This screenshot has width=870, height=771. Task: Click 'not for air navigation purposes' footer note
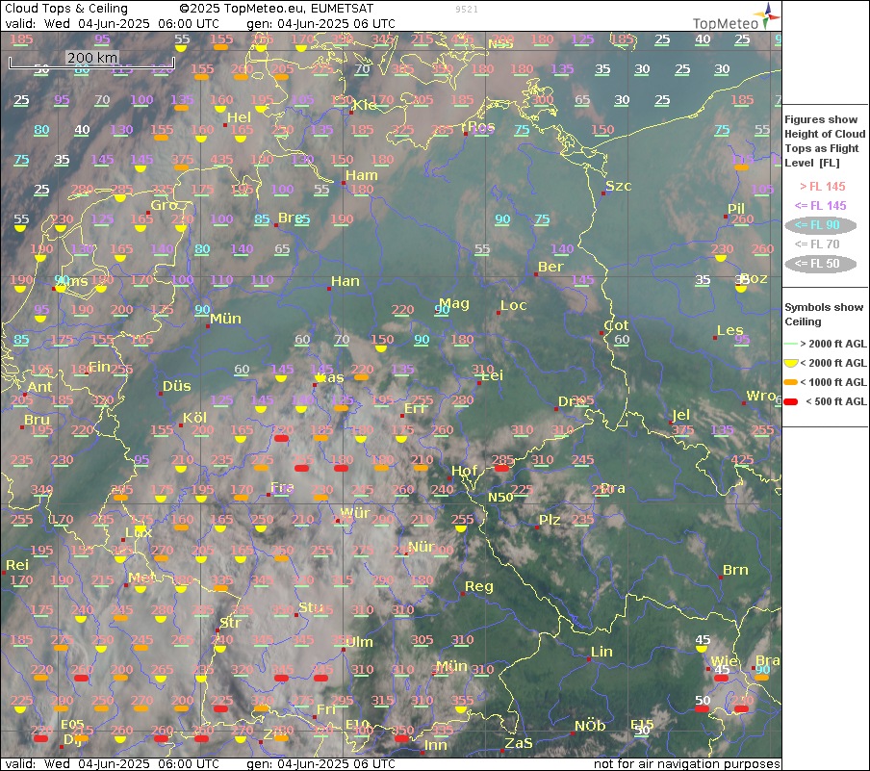click(x=686, y=764)
